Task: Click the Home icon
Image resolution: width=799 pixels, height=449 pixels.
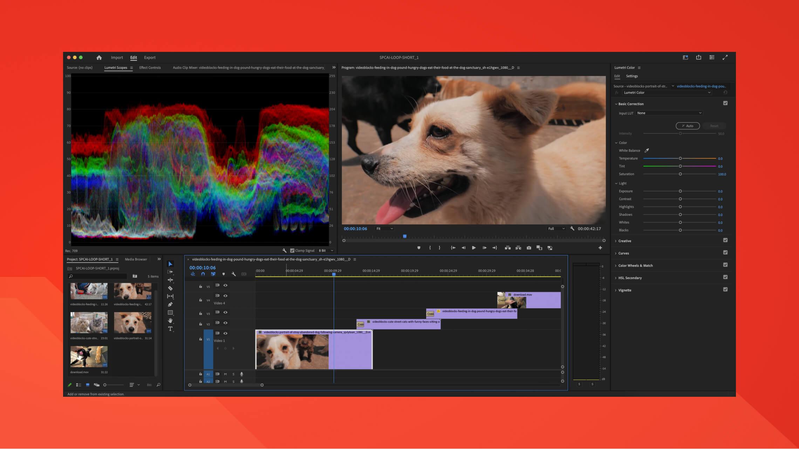Action: [x=99, y=57]
